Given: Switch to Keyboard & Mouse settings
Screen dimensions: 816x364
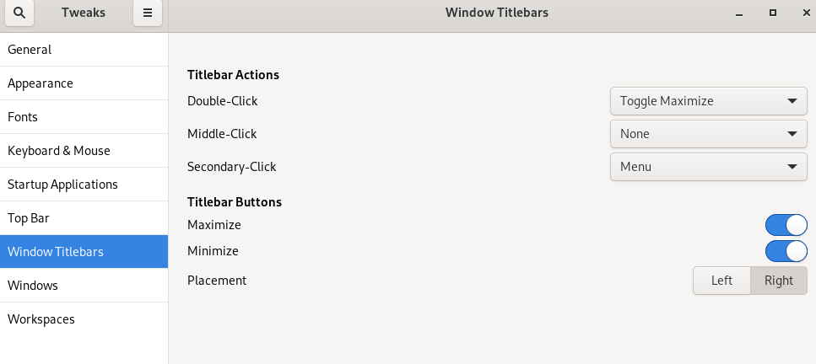Looking at the screenshot, I should tap(84, 151).
